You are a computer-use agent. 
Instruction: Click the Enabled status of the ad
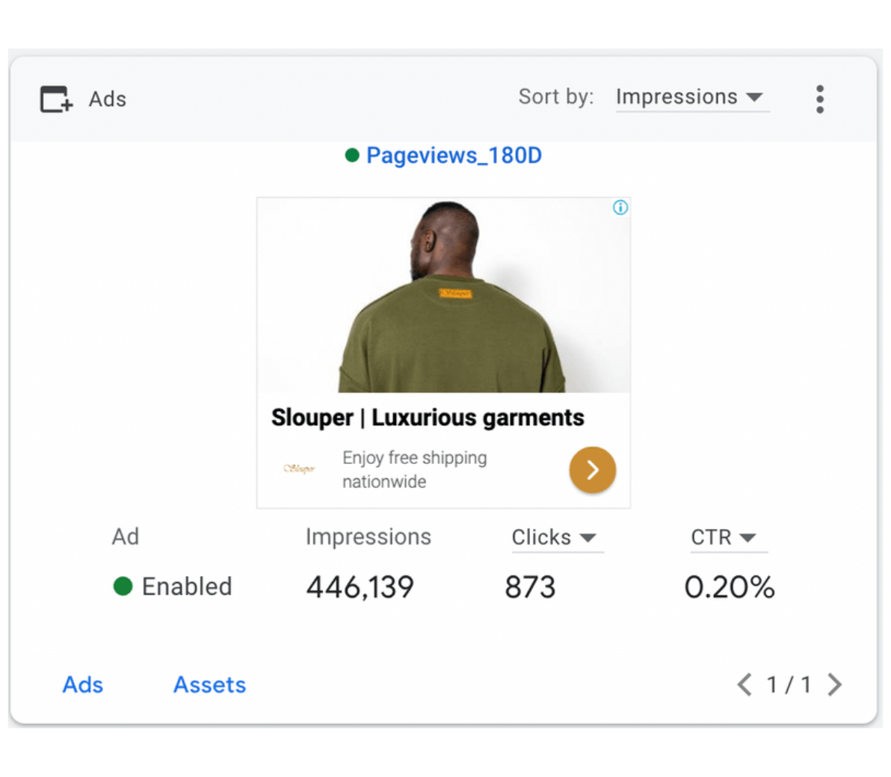click(173, 586)
